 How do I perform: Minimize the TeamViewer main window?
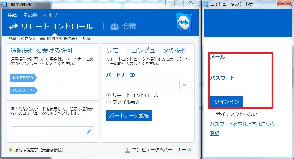(170, 3)
